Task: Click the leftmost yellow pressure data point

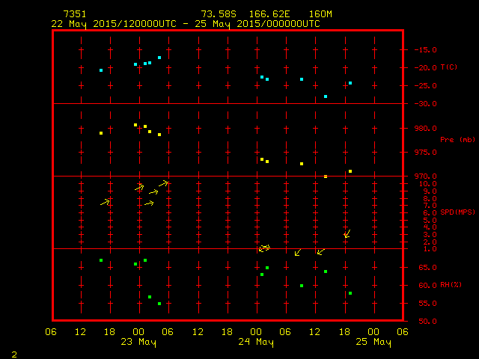Action: [101, 133]
